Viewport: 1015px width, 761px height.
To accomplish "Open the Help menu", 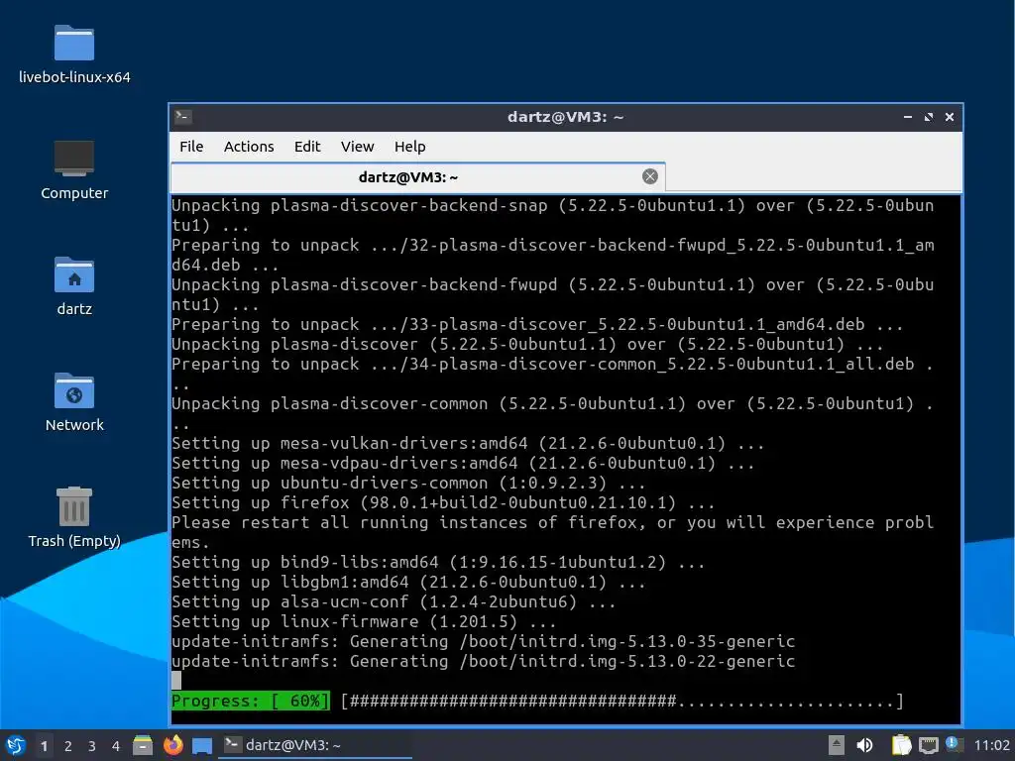I will [409, 147].
